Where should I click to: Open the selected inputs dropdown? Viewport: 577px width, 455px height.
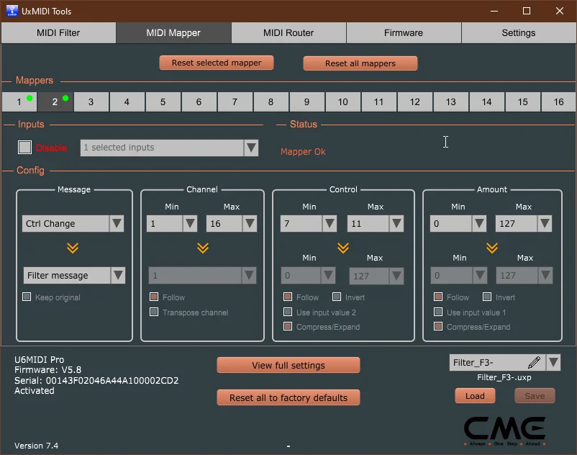pos(250,147)
